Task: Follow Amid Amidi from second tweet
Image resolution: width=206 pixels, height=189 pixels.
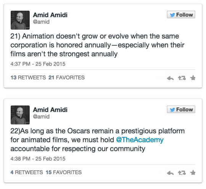Action: click(181, 109)
